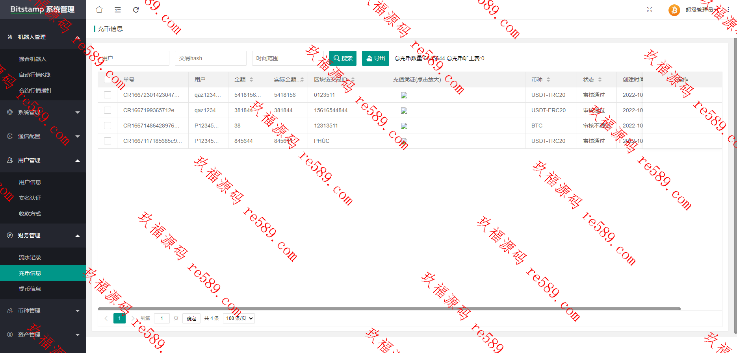The image size is (737, 353).
Task: Sort the status column arrows
Action: pos(600,79)
